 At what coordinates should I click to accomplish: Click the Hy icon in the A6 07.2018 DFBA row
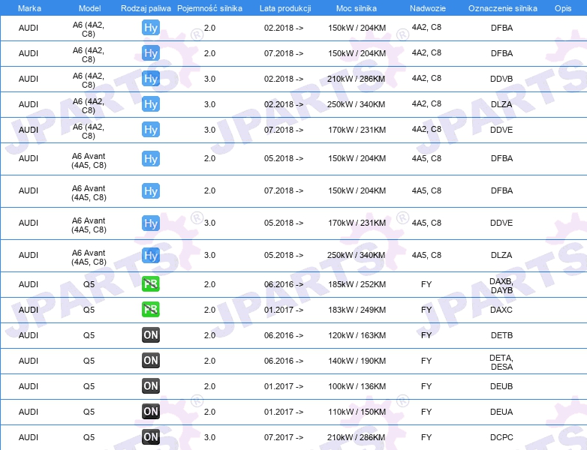tap(151, 53)
